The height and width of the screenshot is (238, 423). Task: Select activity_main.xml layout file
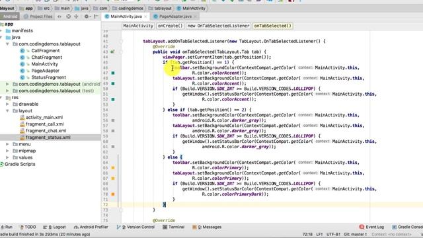(44, 118)
